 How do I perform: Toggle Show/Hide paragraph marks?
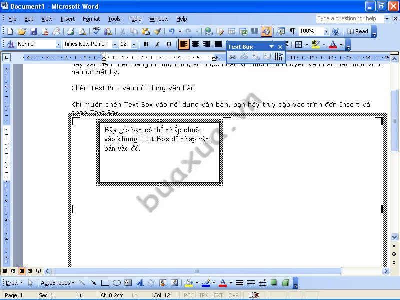tap(292, 31)
